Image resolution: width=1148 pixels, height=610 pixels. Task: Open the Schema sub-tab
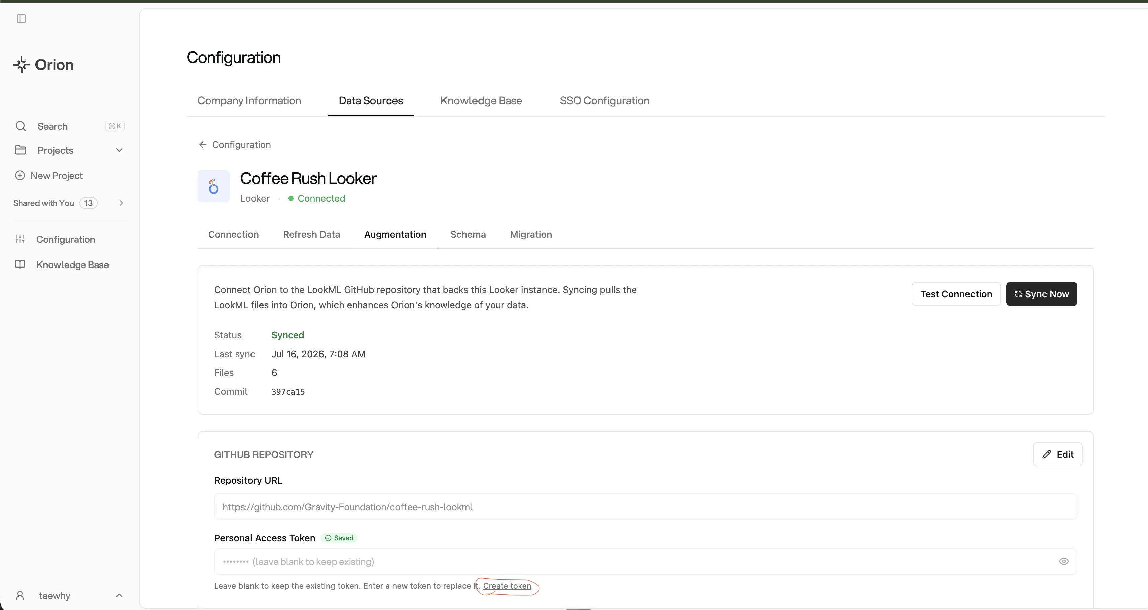(x=468, y=234)
